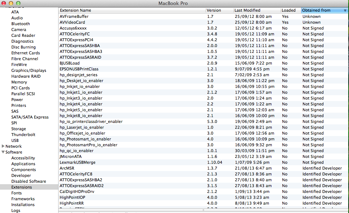349x213 pixels.
Task: Select hp_Laserjet_io_enabler row
Action: (203, 127)
